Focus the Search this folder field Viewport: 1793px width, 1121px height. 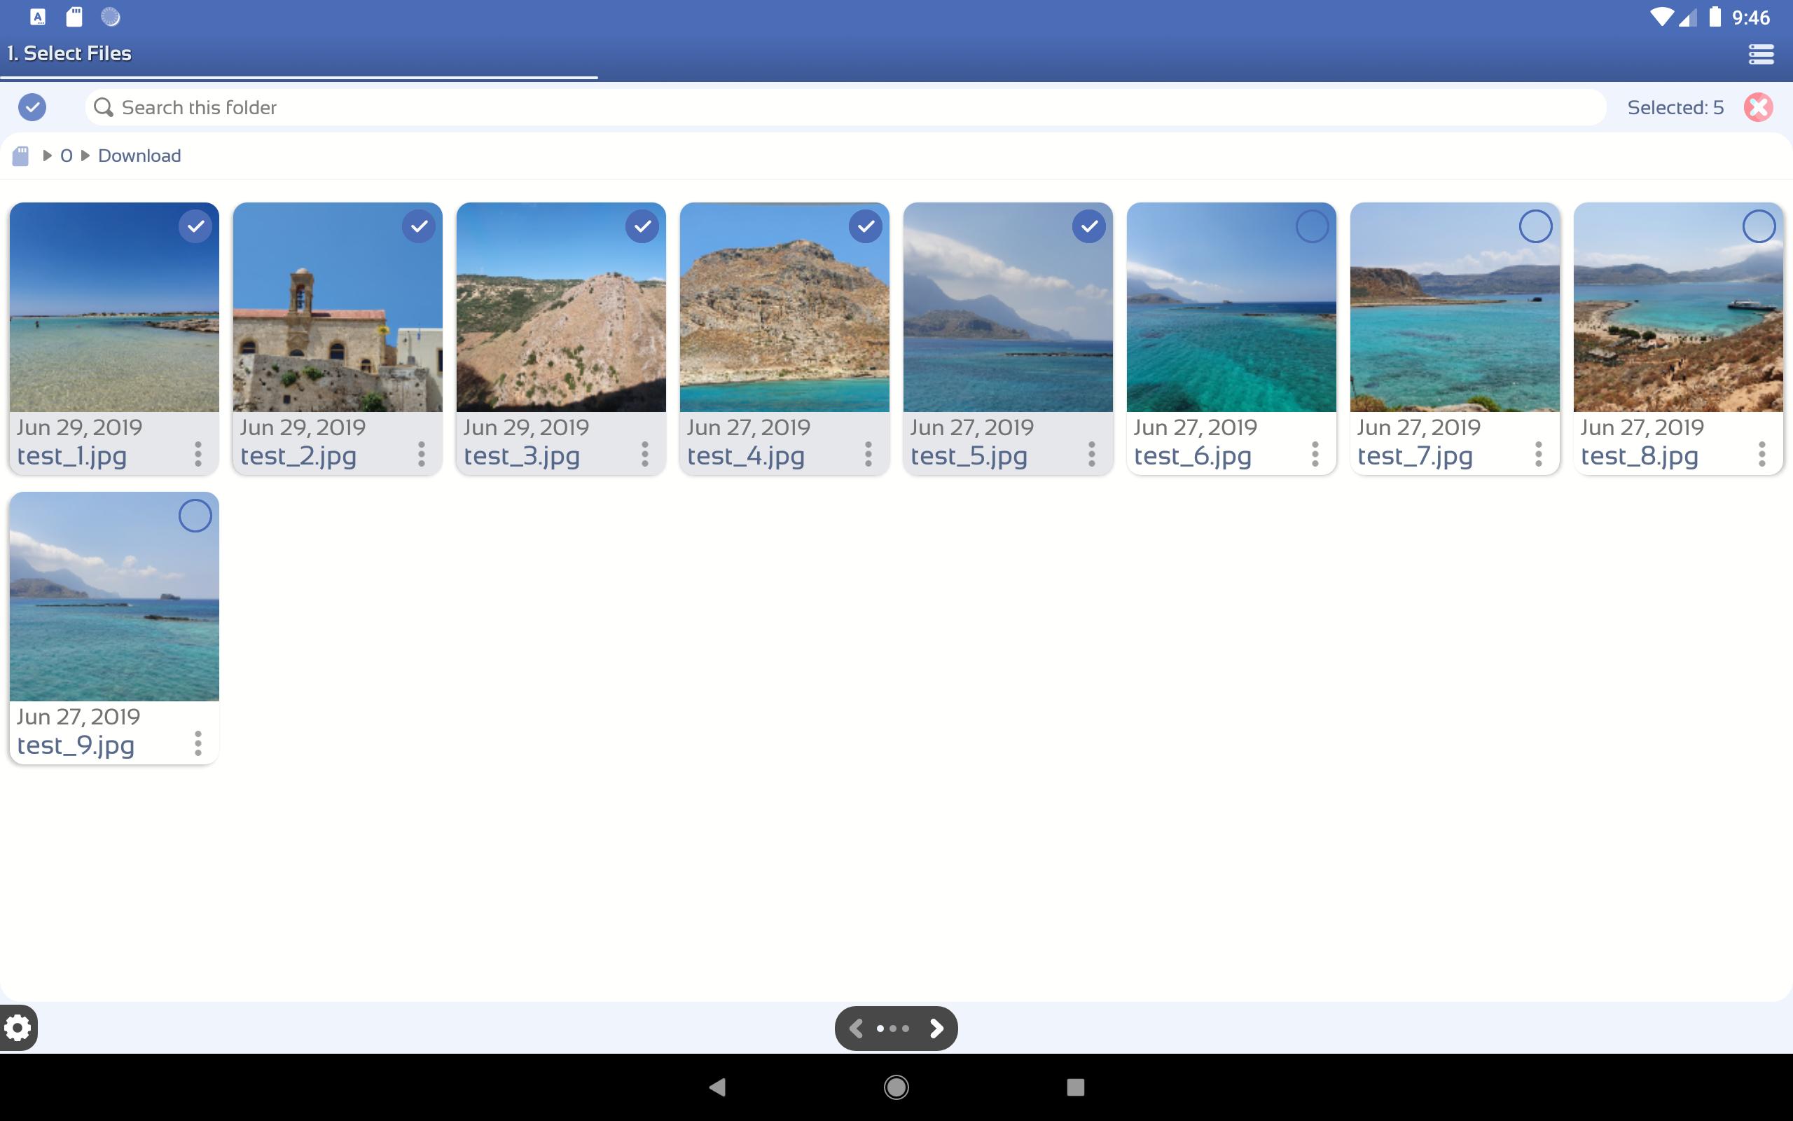[845, 107]
